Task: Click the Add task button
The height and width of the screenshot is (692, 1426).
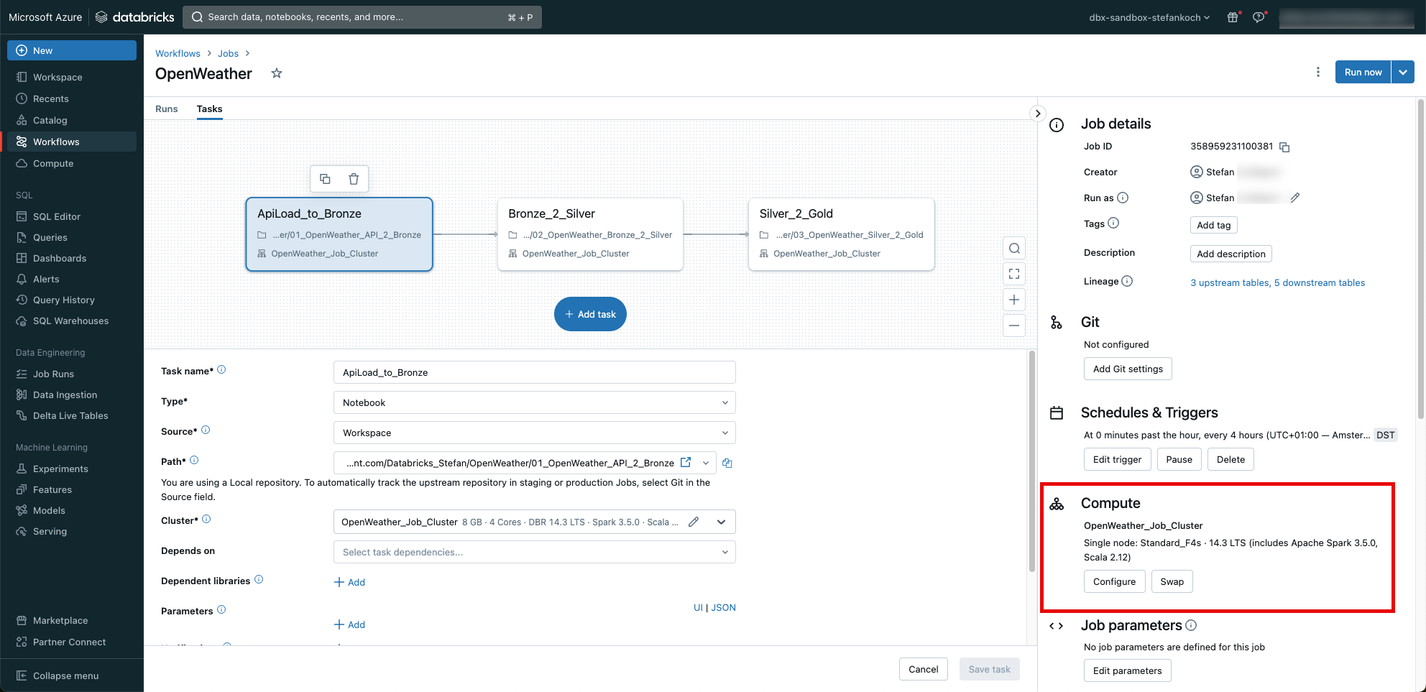Action: click(590, 314)
